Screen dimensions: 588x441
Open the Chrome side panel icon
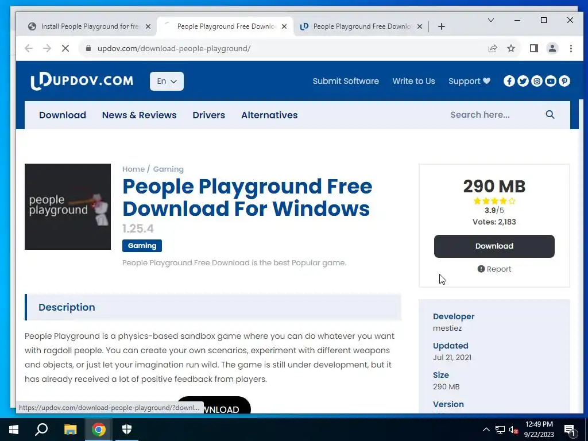pos(533,48)
